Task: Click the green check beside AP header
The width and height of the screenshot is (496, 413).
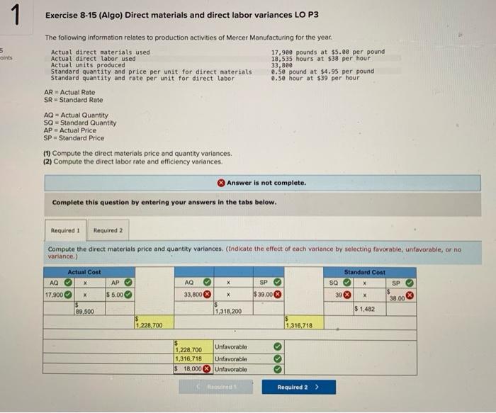Action: pos(128,282)
